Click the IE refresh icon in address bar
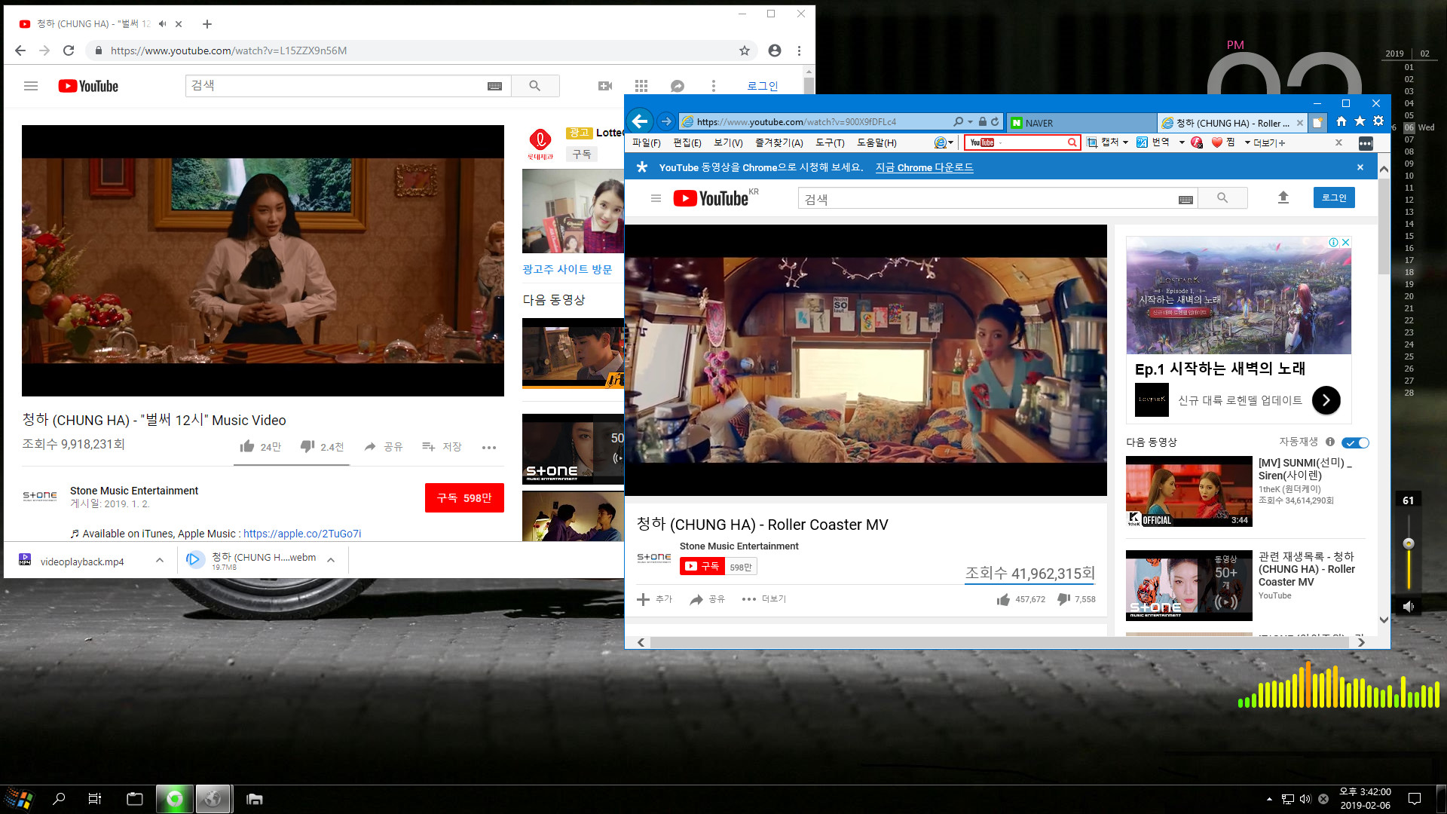Screen dimensions: 1447x814 point(995,121)
